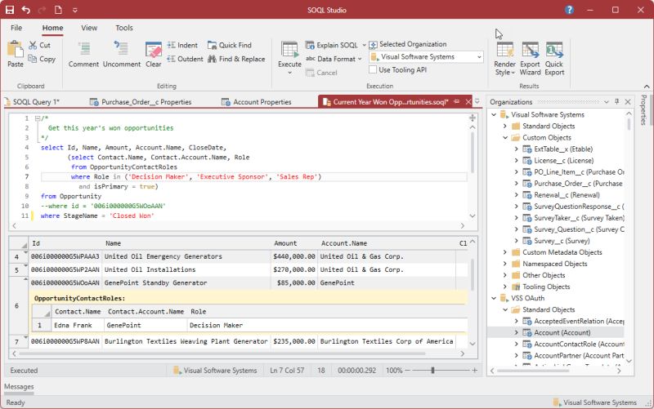Click the Uncomment icon
This screenshot has height=409, width=654.
coord(121,49)
